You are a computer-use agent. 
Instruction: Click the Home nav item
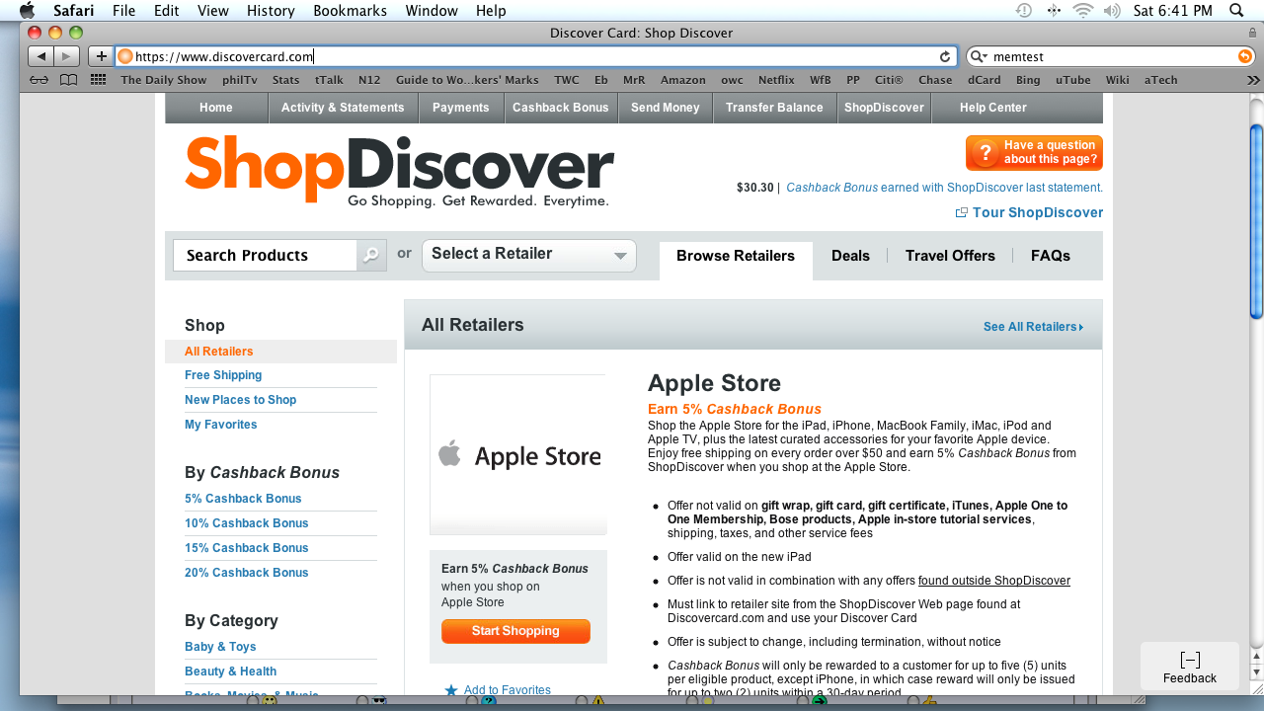[216, 108]
